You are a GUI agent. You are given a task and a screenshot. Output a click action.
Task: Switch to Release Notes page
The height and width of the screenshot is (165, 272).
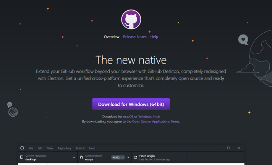[135, 37]
